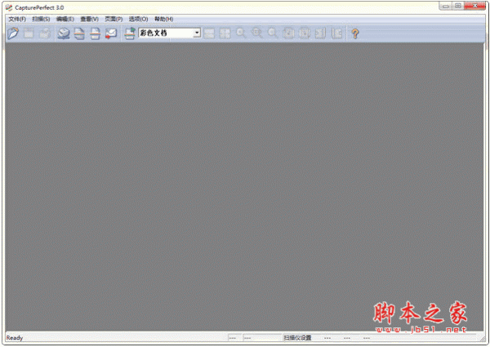Minimize the CapturePerfect window
The width and height of the screenshot is (490, 347).
445,6
